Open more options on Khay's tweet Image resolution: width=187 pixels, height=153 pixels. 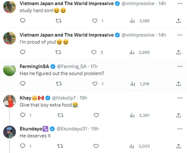pyautogui.click(x=180, y=98)
